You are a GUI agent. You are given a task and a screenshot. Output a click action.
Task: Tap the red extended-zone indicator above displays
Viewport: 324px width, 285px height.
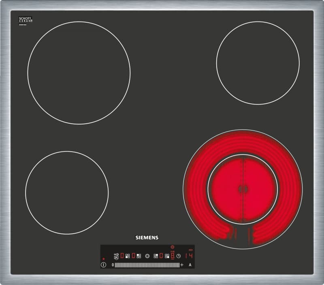pyautogui.click(x=173, y=247)
